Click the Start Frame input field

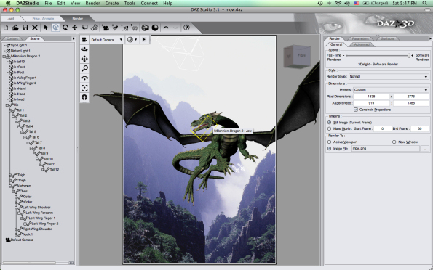383,128
